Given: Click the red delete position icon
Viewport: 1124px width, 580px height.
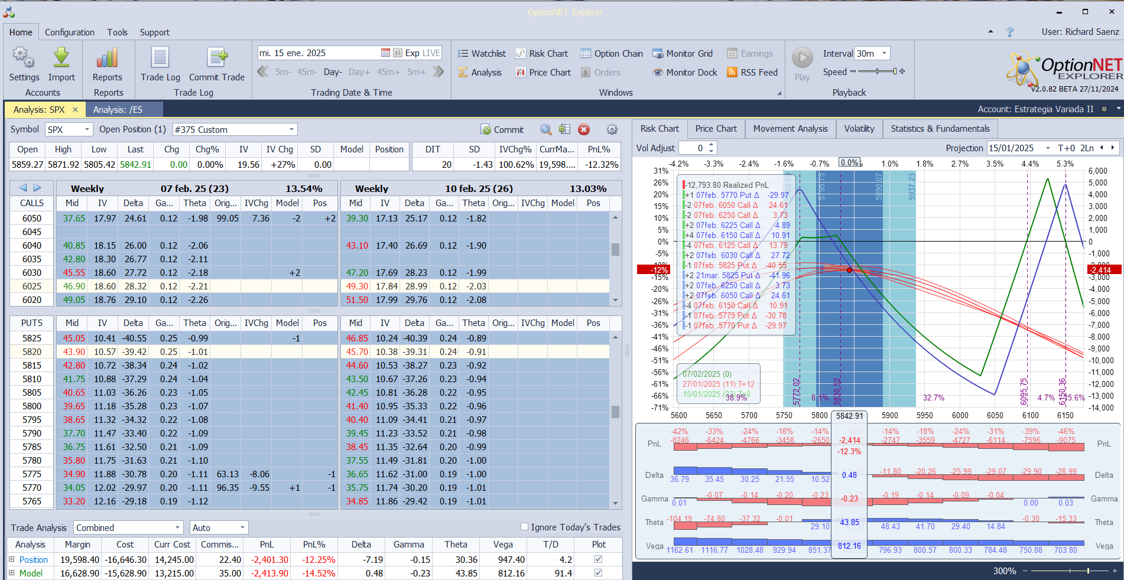Looking at the screenshot, I should pyautogui.click(x=583, y=129).
